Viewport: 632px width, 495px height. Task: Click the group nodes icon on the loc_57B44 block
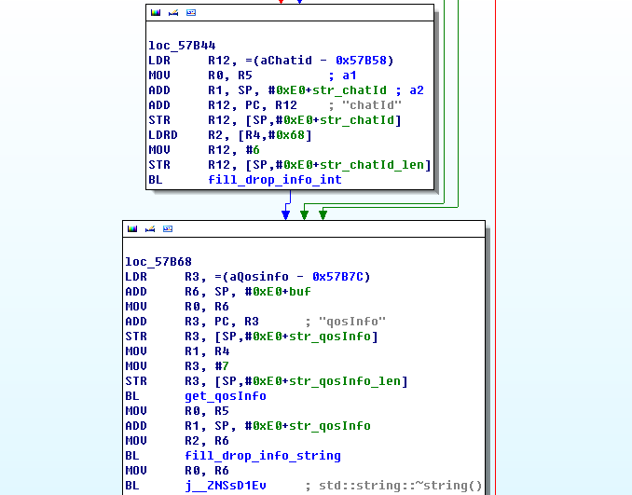190,13
